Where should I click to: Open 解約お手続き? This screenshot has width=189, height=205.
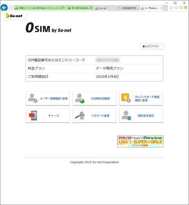click(x=141, y=116)
